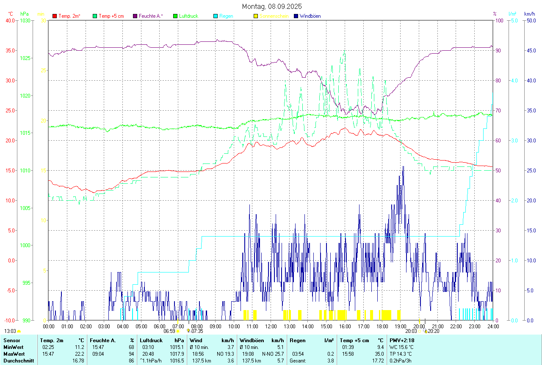Viewport: 542px width, 365px height.
Task: Click the yellow Sonnenschein legend square
Action: (x=256, y=16)
